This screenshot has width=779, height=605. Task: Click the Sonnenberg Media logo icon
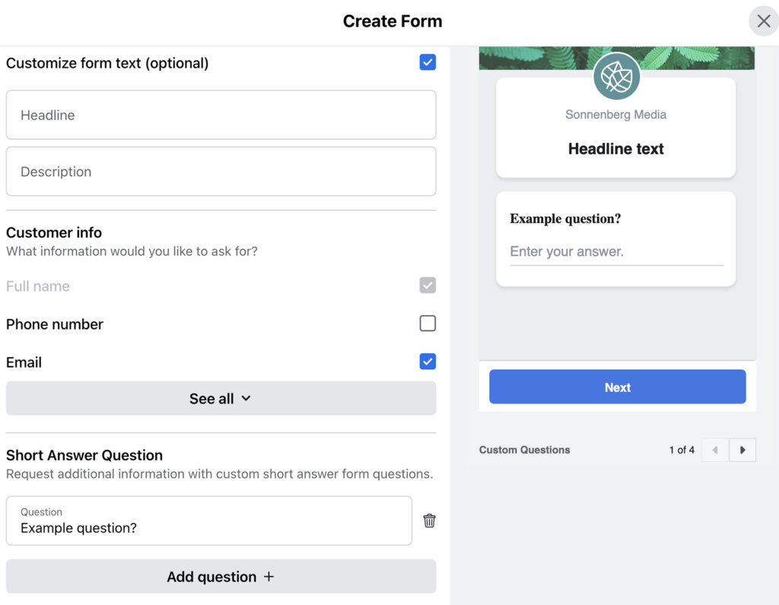(x=616, y=76)
